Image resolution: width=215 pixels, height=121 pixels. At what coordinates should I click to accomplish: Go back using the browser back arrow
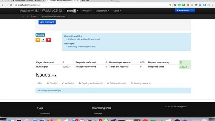pos(3,5)
